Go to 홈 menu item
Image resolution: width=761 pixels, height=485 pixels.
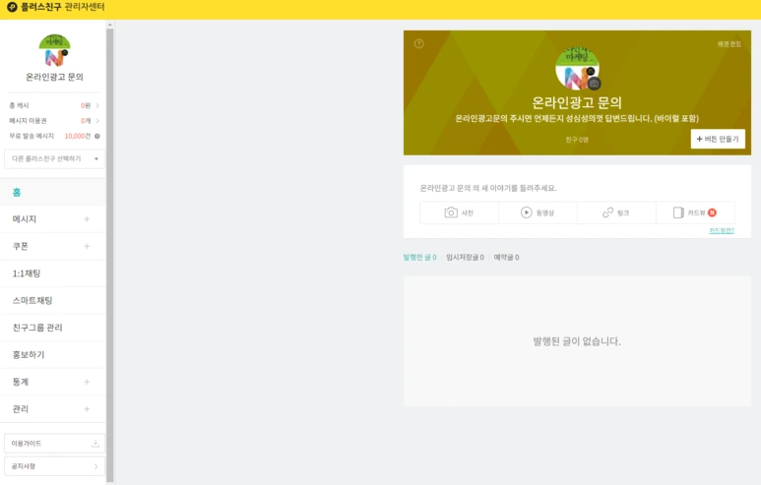pyautogui.click(x=53, y=192)
